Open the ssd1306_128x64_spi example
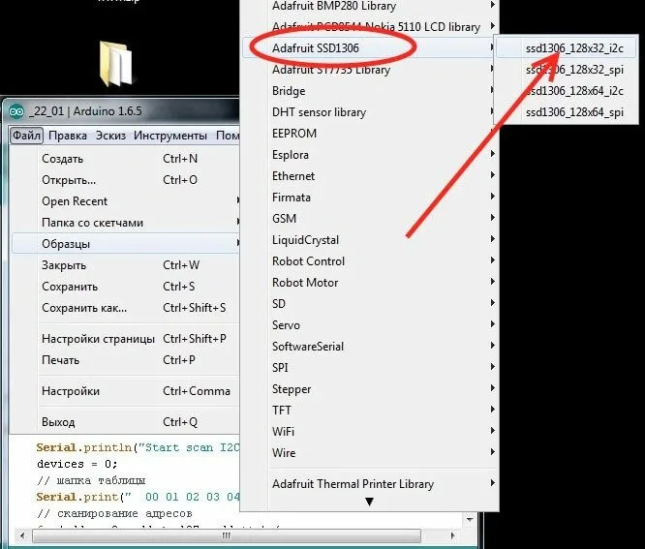The image size is (645, 549). pyautogui.click(x=566, y=112)
